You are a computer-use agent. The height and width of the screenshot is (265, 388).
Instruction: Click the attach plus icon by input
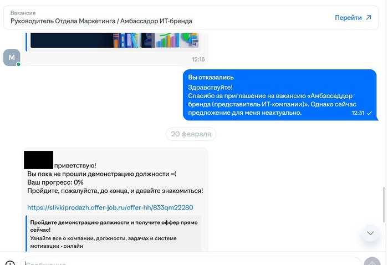click(10, 263)
